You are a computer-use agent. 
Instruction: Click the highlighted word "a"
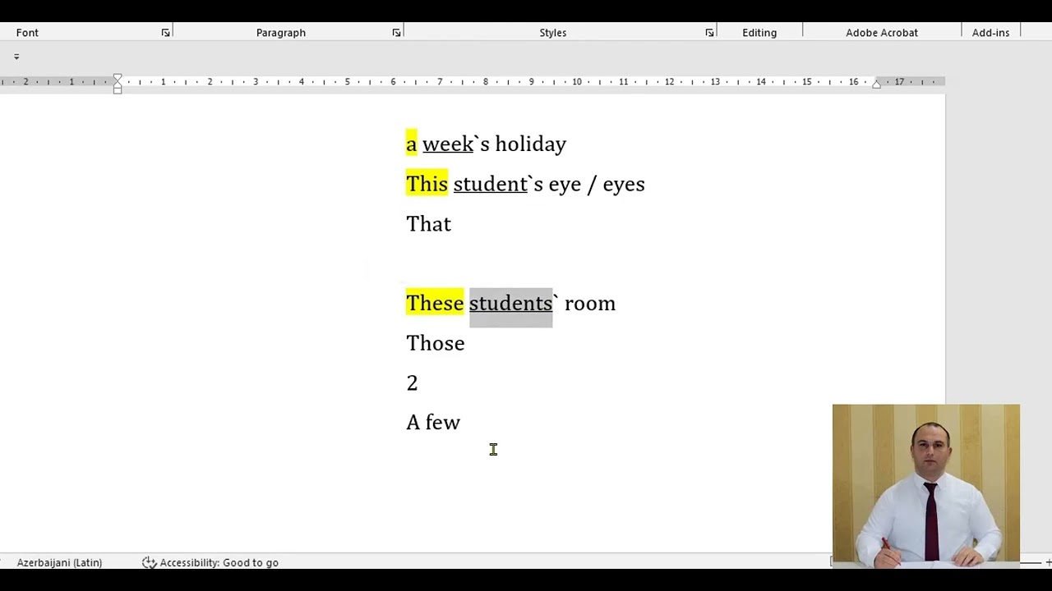411,144
